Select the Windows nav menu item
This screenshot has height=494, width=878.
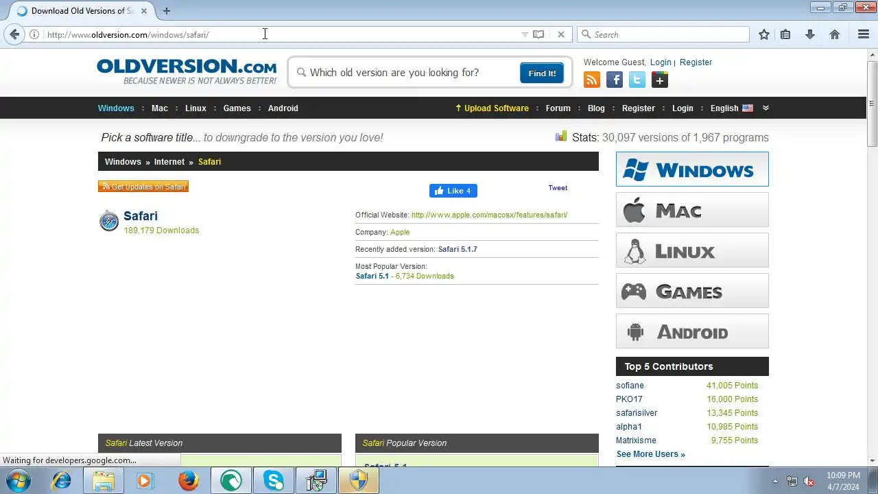click(x=116, y=108)
